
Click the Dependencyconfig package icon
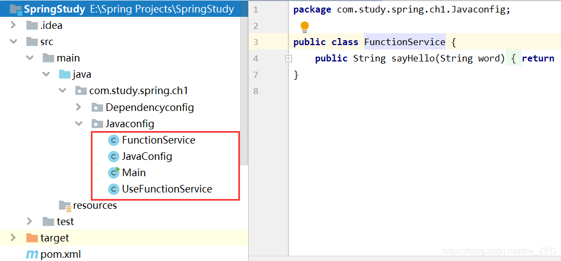[x=97, y=107]
